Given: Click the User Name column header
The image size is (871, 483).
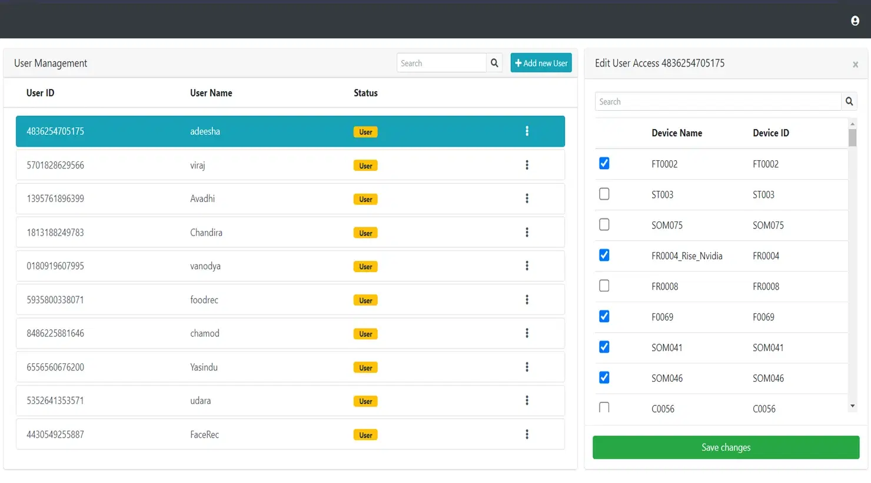Looking at the screenshot, I should click(x=211, y=92).
